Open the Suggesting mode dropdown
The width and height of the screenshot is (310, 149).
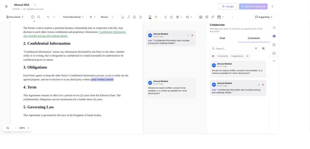[264, 17]
